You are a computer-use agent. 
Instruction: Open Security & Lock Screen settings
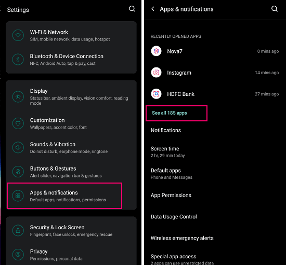pyautogui.click(x=71, y=231)
